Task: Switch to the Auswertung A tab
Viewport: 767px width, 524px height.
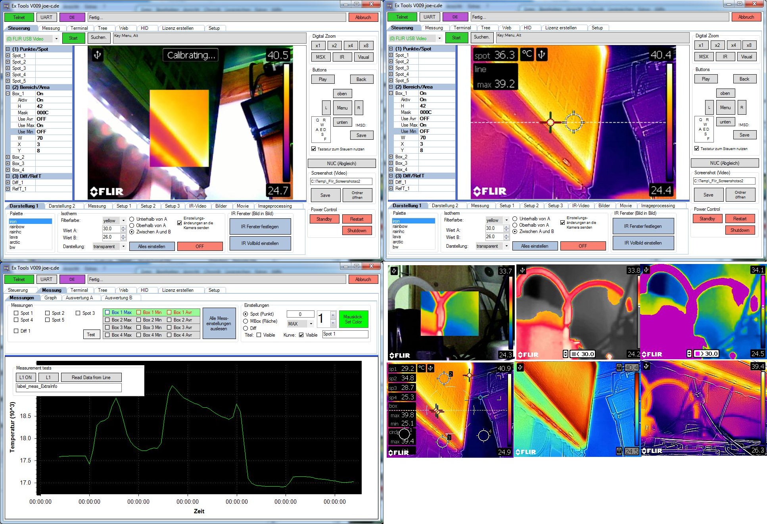Action: click(79, 298)
